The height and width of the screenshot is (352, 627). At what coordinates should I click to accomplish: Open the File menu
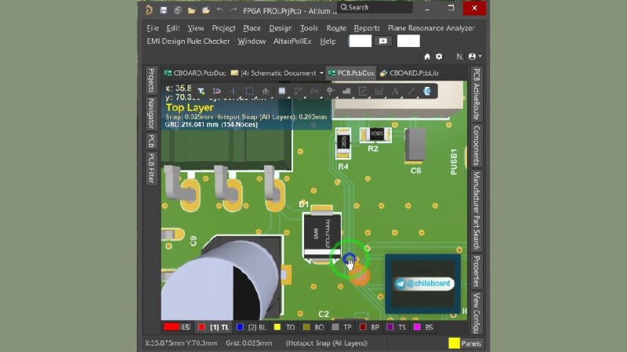point(153,28)
